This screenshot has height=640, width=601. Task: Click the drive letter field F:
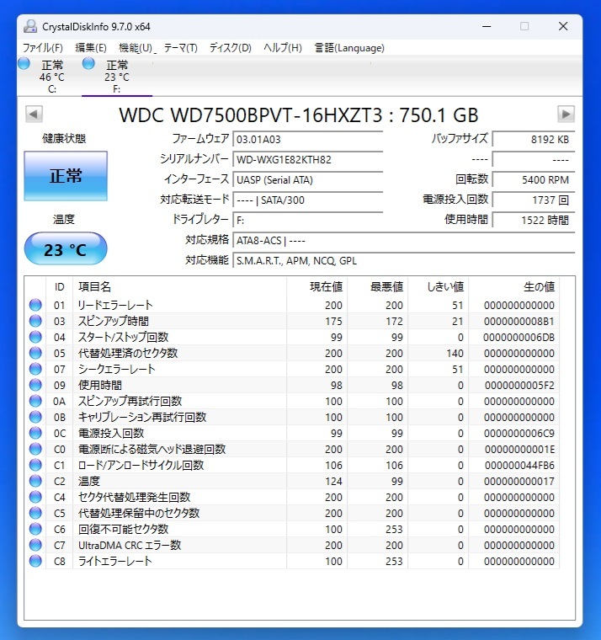pos(307,221)
